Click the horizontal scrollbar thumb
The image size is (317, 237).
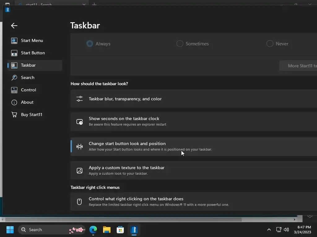[x=123, y=219]
